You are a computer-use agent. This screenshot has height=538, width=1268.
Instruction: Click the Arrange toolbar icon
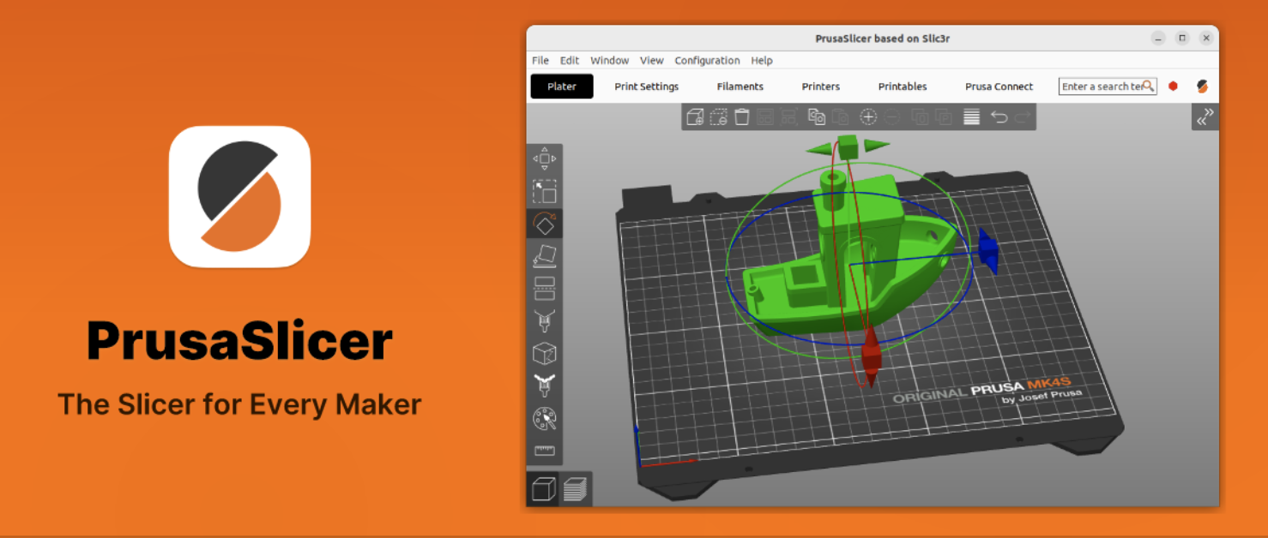(x=765, y=117)
